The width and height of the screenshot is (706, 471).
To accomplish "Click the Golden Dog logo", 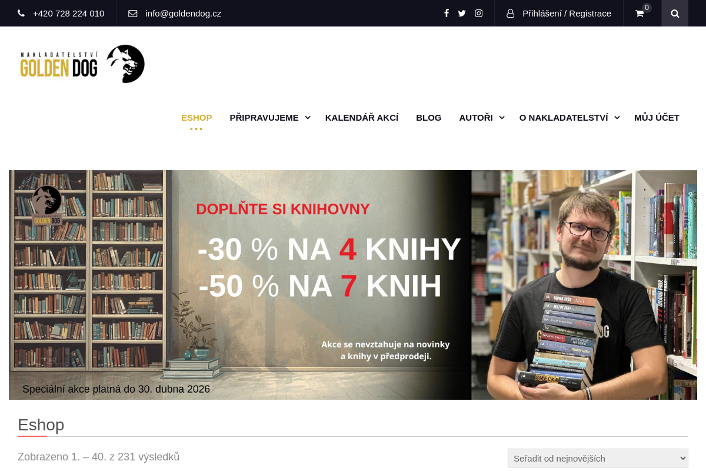I will (82, 64).
